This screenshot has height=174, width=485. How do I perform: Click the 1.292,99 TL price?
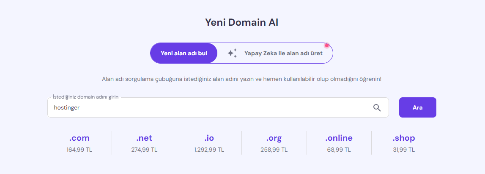click(209, 150)
